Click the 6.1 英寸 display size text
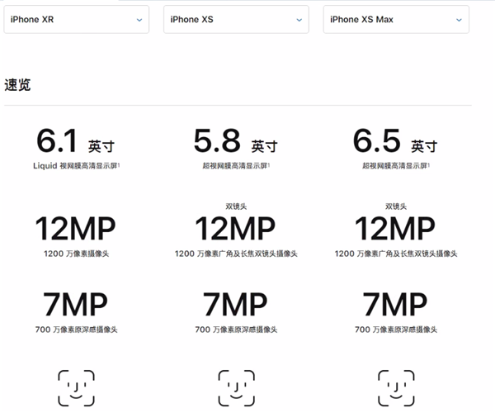 [75, 141]
